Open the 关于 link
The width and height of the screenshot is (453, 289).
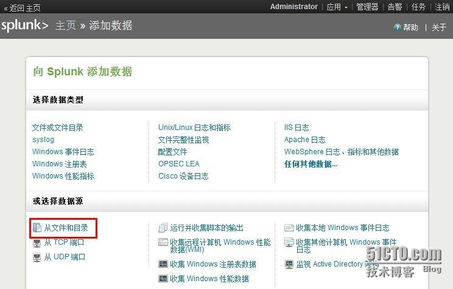pyautogui.click(x=439, y=27)
